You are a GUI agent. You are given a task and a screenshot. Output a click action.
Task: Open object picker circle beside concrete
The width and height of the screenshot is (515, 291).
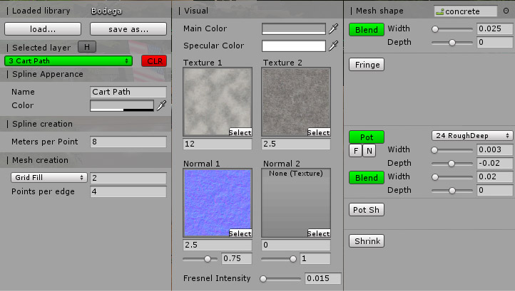point(506,11)
